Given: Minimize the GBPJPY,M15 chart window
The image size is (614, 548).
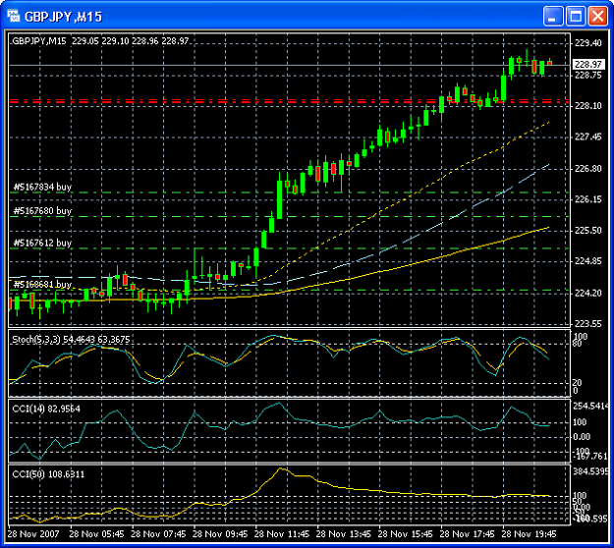Looking at the screenshot, I should 552,17.
